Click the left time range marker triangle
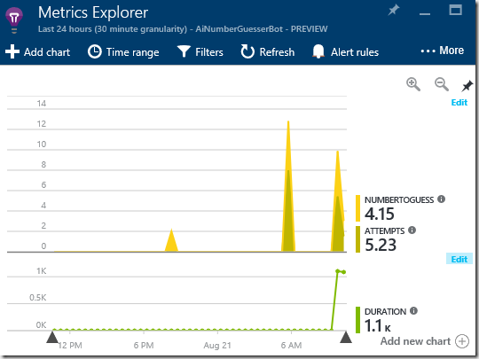The width and height of the screenshot is (479, 359). tap(52, 337)
